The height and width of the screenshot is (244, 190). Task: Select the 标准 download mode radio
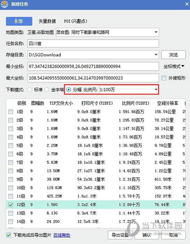tap(30, 90)
